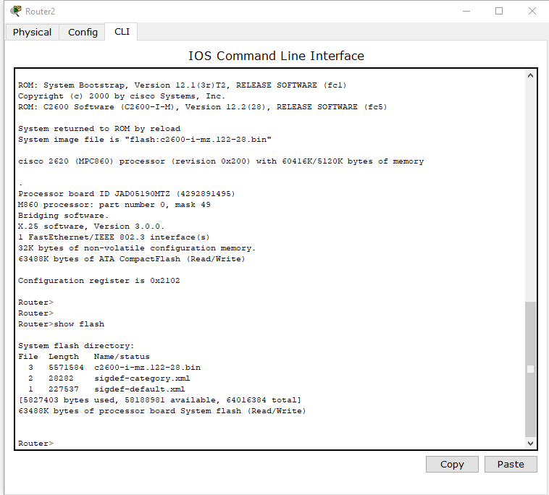
Task: Click 'Copyright (c) 2000 by cisco Systems' line
Action: point(122,96)
